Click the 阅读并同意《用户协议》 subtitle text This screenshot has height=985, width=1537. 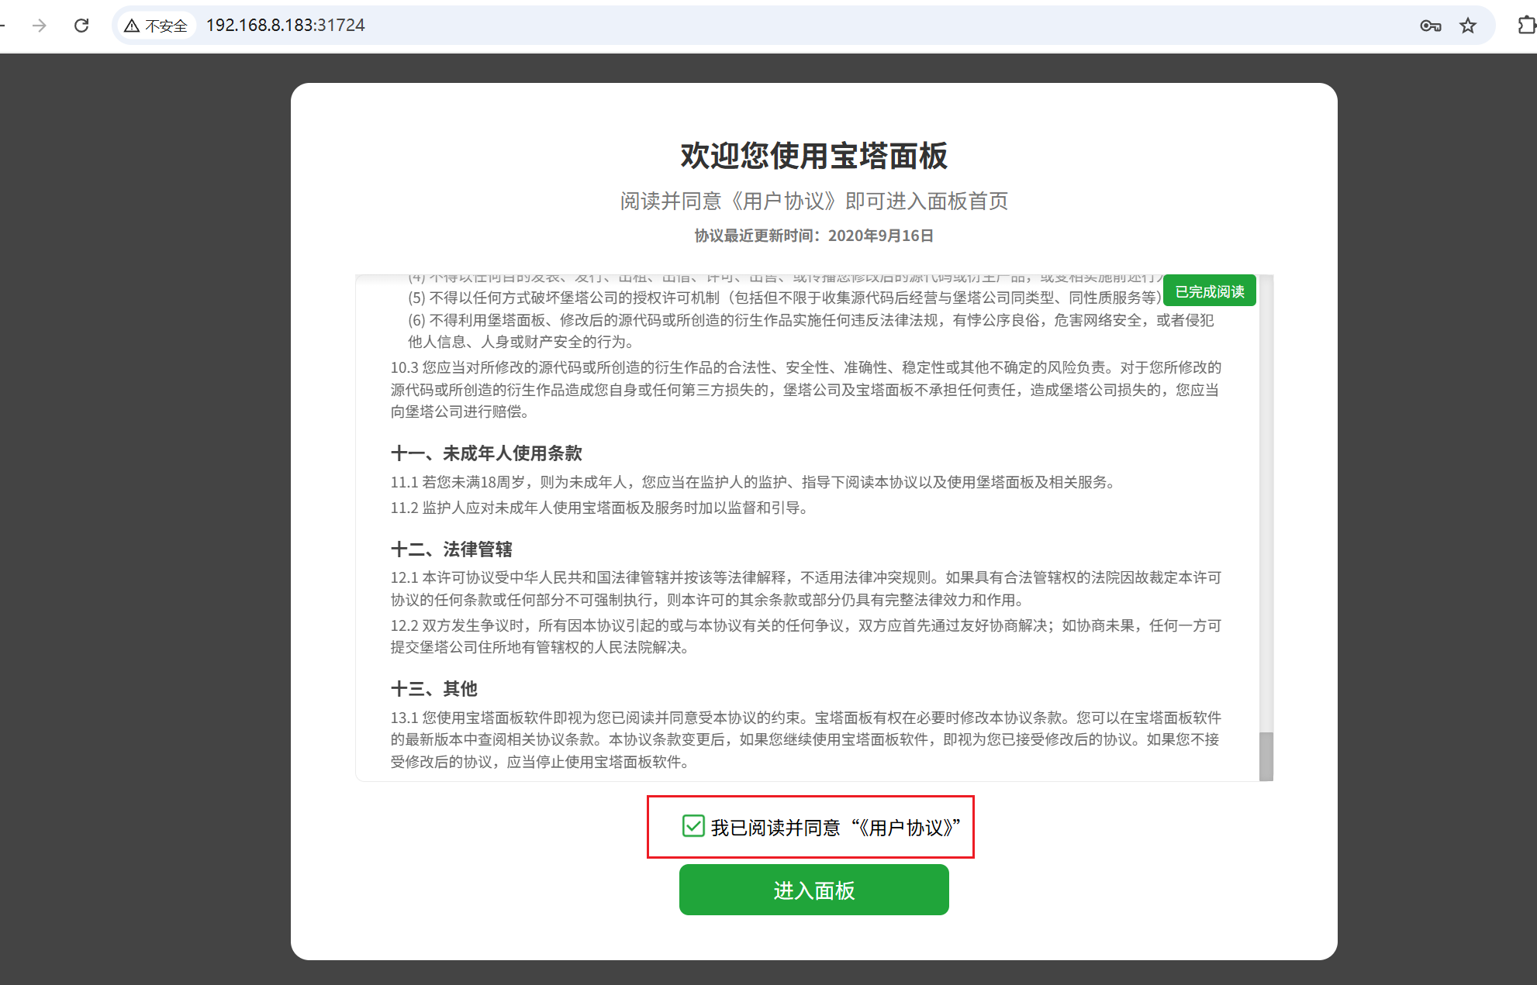813,201
